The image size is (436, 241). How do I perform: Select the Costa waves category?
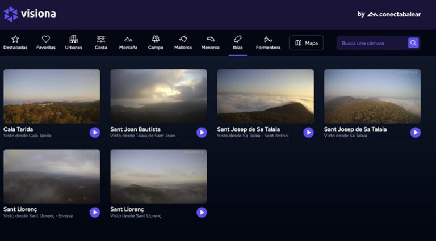tap(101, 43)
